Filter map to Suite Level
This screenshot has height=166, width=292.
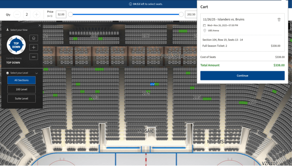click(x=21, y=99)
